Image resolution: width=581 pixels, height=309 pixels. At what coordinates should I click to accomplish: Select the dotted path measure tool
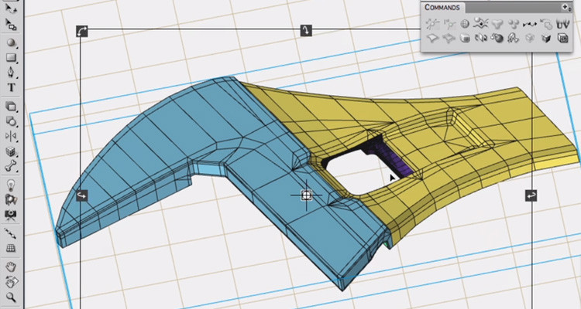[11, 233]
